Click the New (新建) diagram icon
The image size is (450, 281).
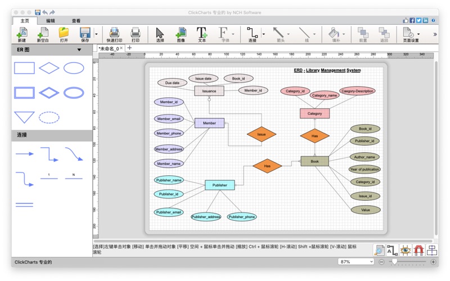click(x=21, y=34)
